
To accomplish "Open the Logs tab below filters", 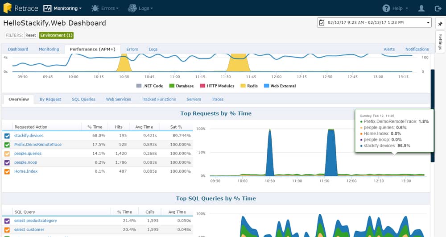I will 153,49.
